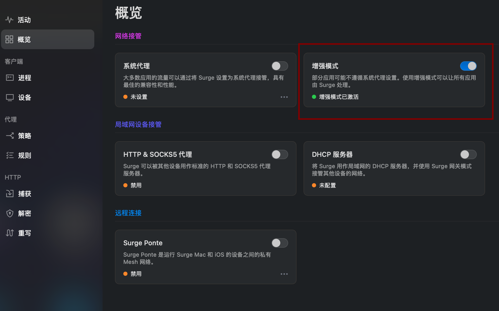
Task: Disable the 增强模式 switch
Action: tap(468, 66)
